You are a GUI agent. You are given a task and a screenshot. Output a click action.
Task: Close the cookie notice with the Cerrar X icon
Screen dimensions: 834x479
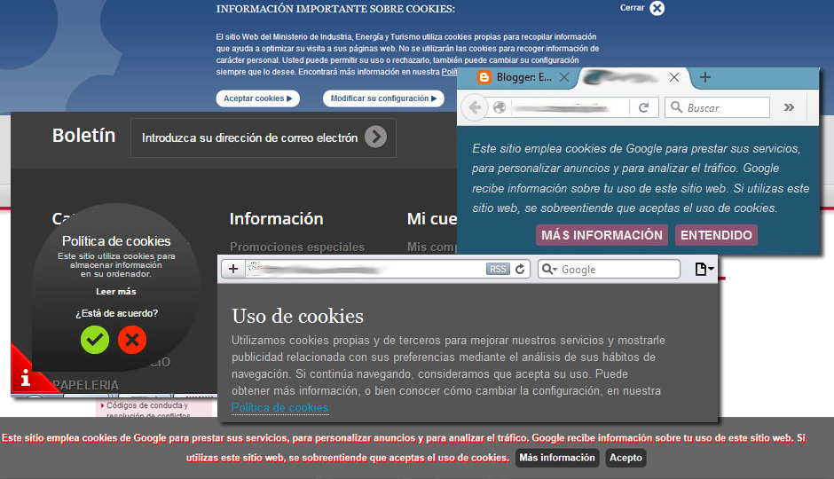[657, 8]
